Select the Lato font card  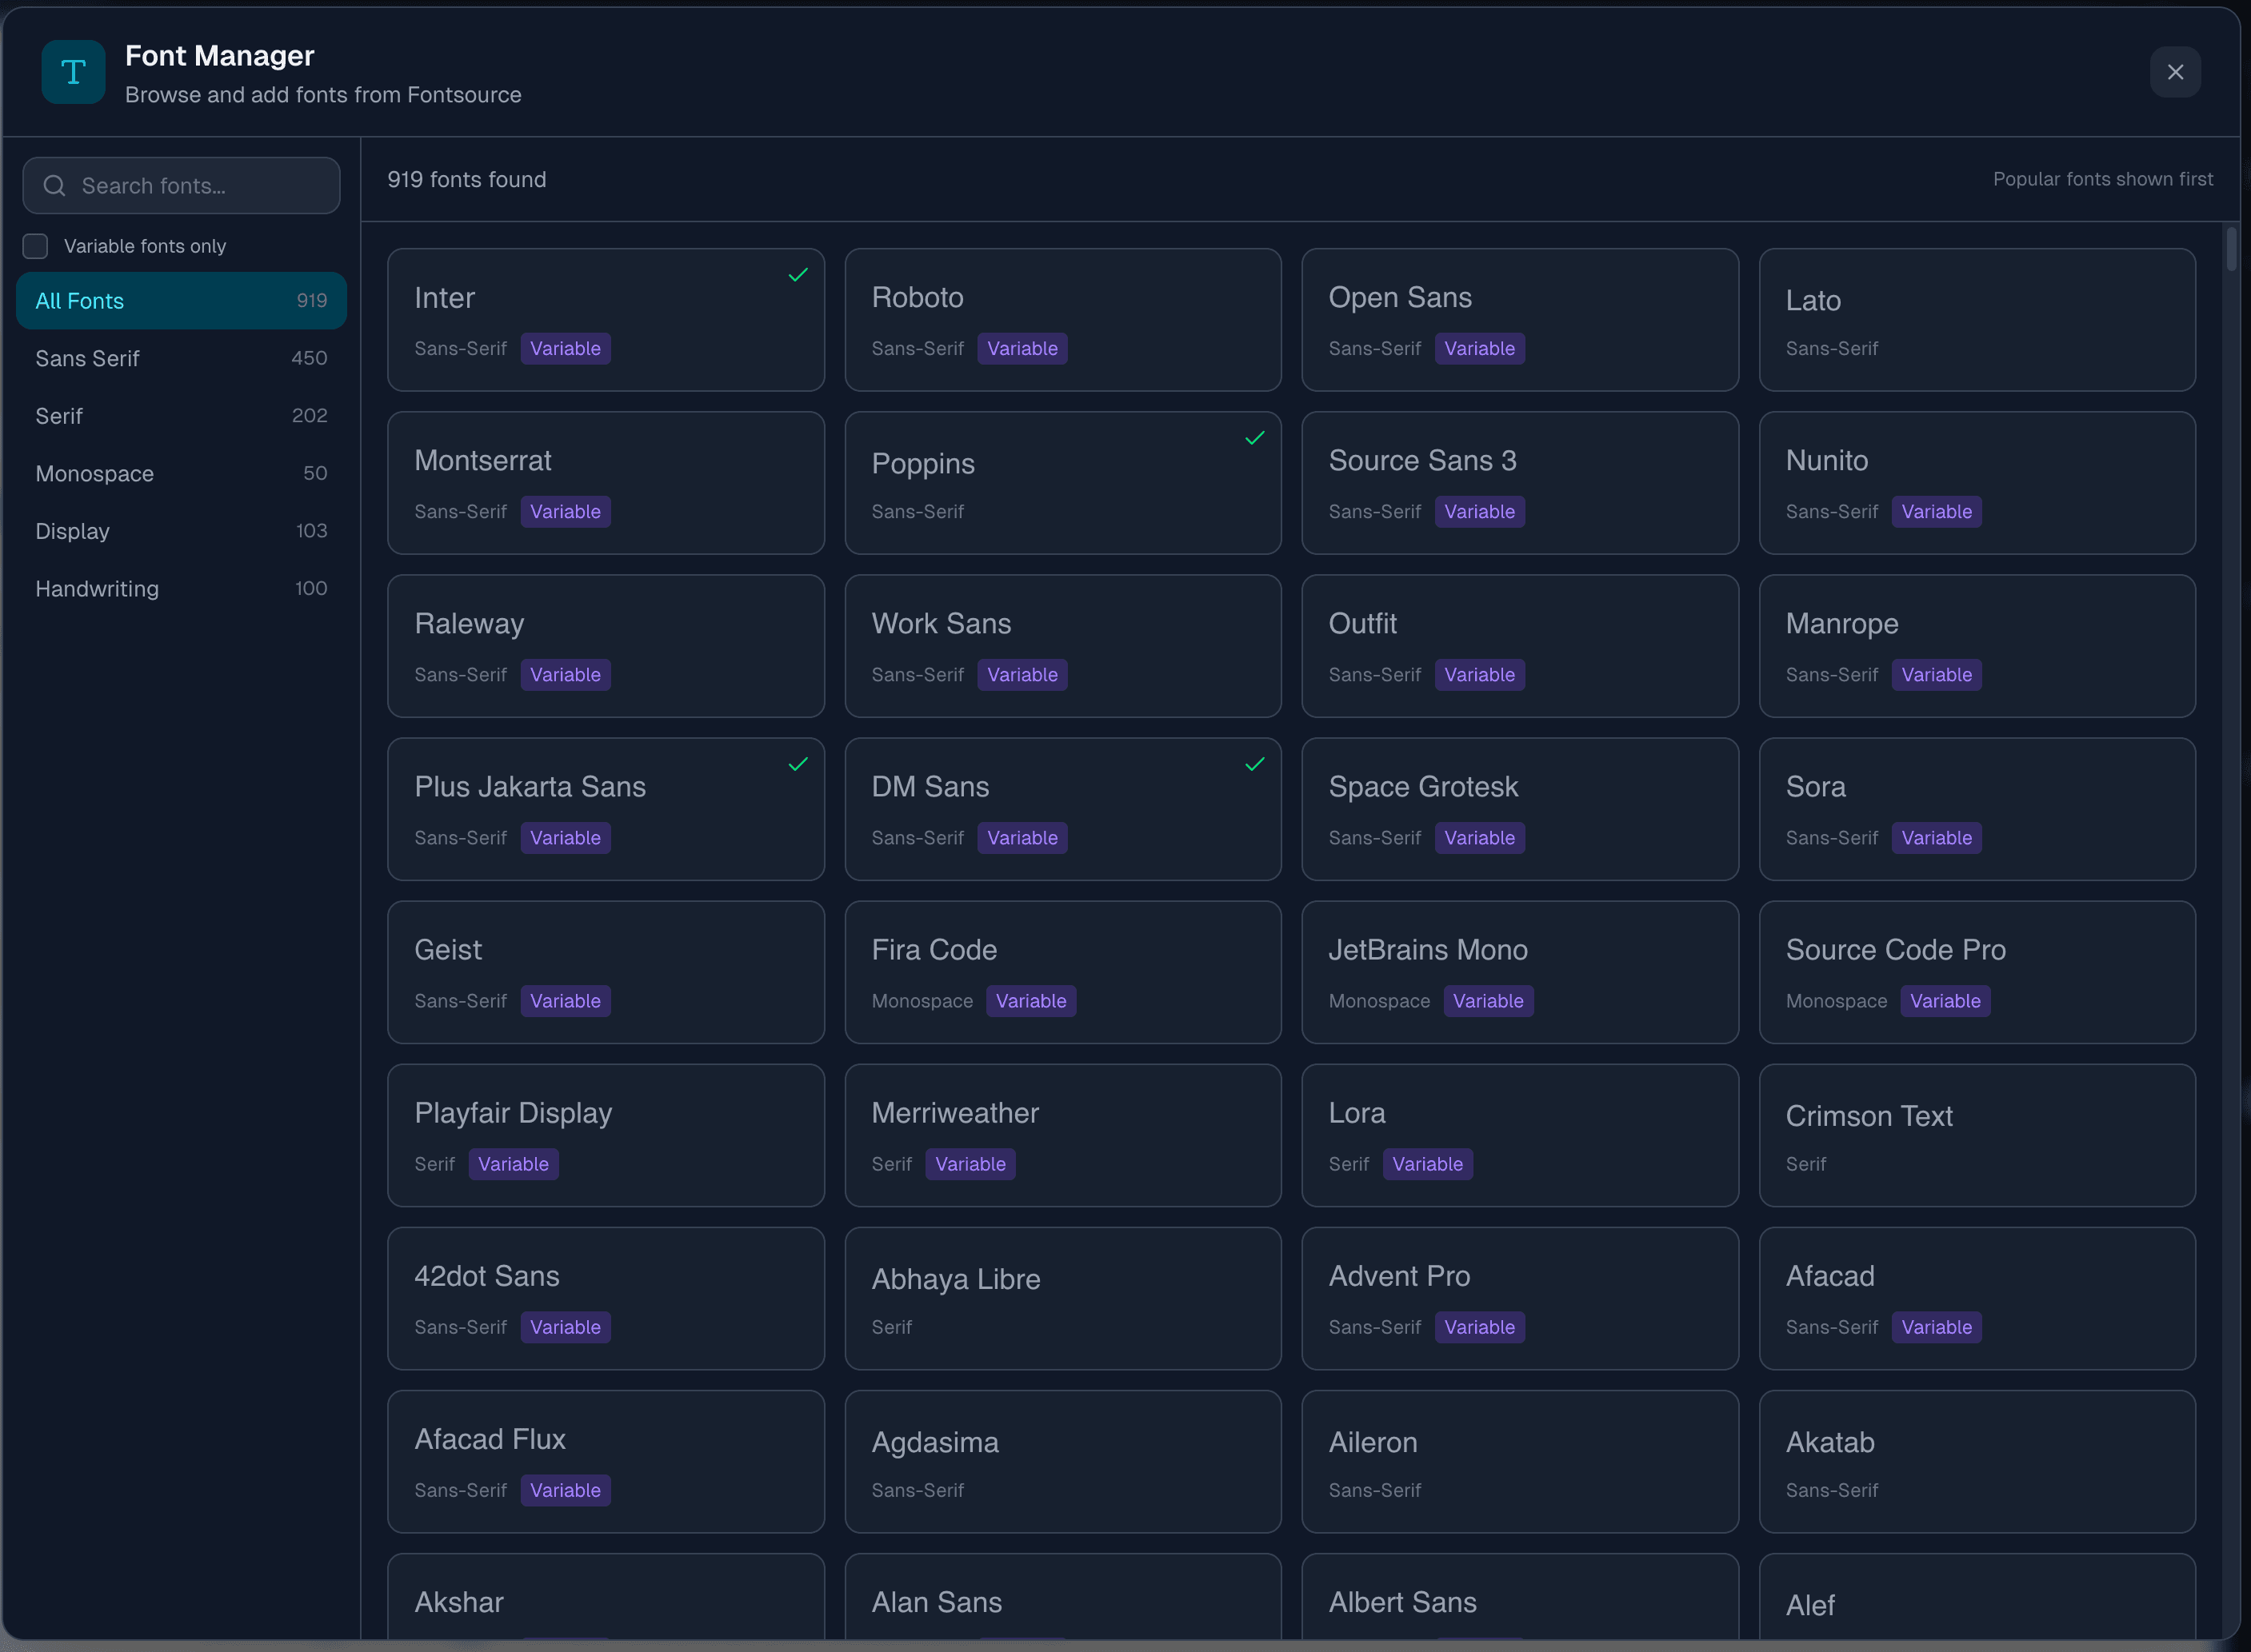tap(1977, 320)
